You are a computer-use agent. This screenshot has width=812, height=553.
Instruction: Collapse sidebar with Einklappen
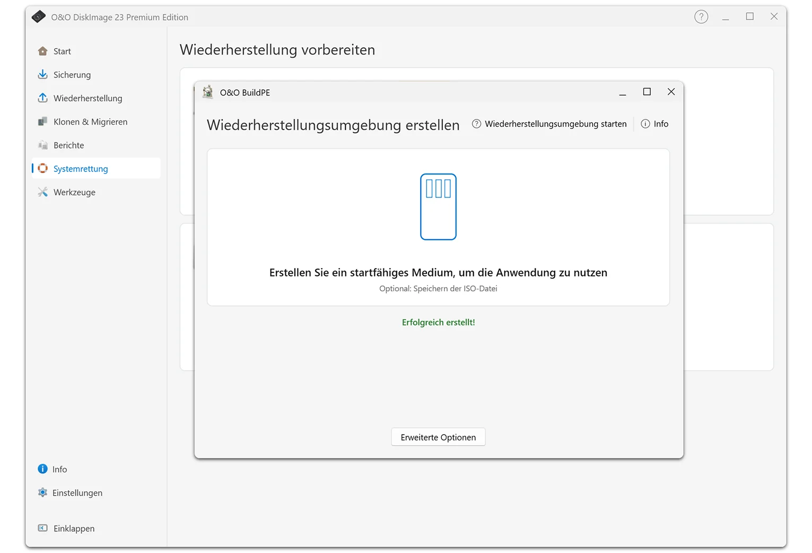(x=96, y=528)
